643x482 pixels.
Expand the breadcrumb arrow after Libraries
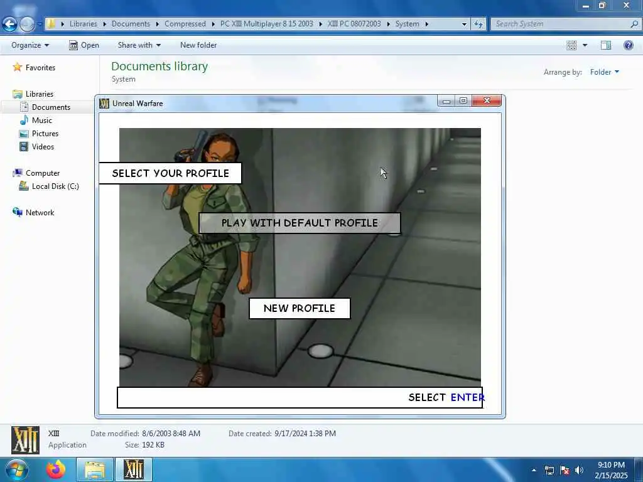(105, 24)
